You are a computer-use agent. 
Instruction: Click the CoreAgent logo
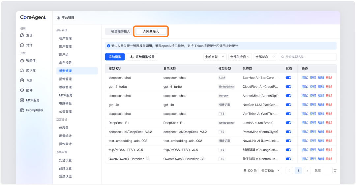pyautogui.click(x=33, y=17)
